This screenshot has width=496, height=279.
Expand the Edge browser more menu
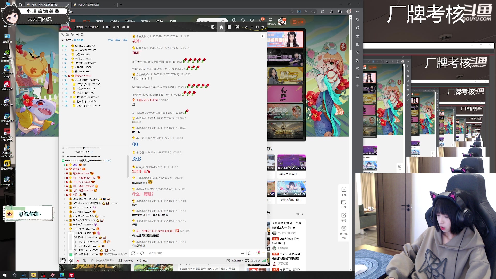(x=358, y=12)
